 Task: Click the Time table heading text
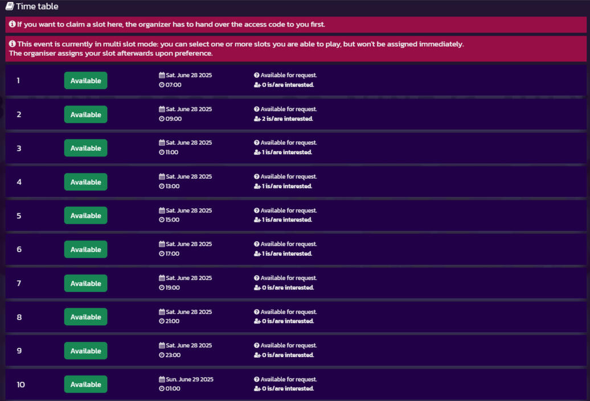coord(37,6)
